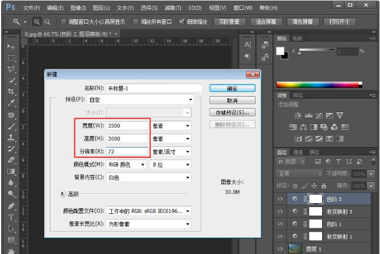
Task: Collapse the 高级 section
Action: 62,194
